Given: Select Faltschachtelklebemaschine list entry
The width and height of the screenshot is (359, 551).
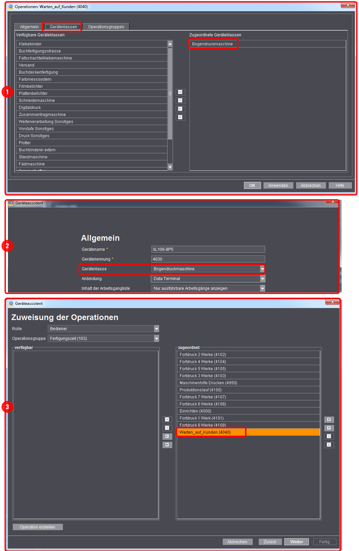Looking at the screenshot, I should coord(92,58).
